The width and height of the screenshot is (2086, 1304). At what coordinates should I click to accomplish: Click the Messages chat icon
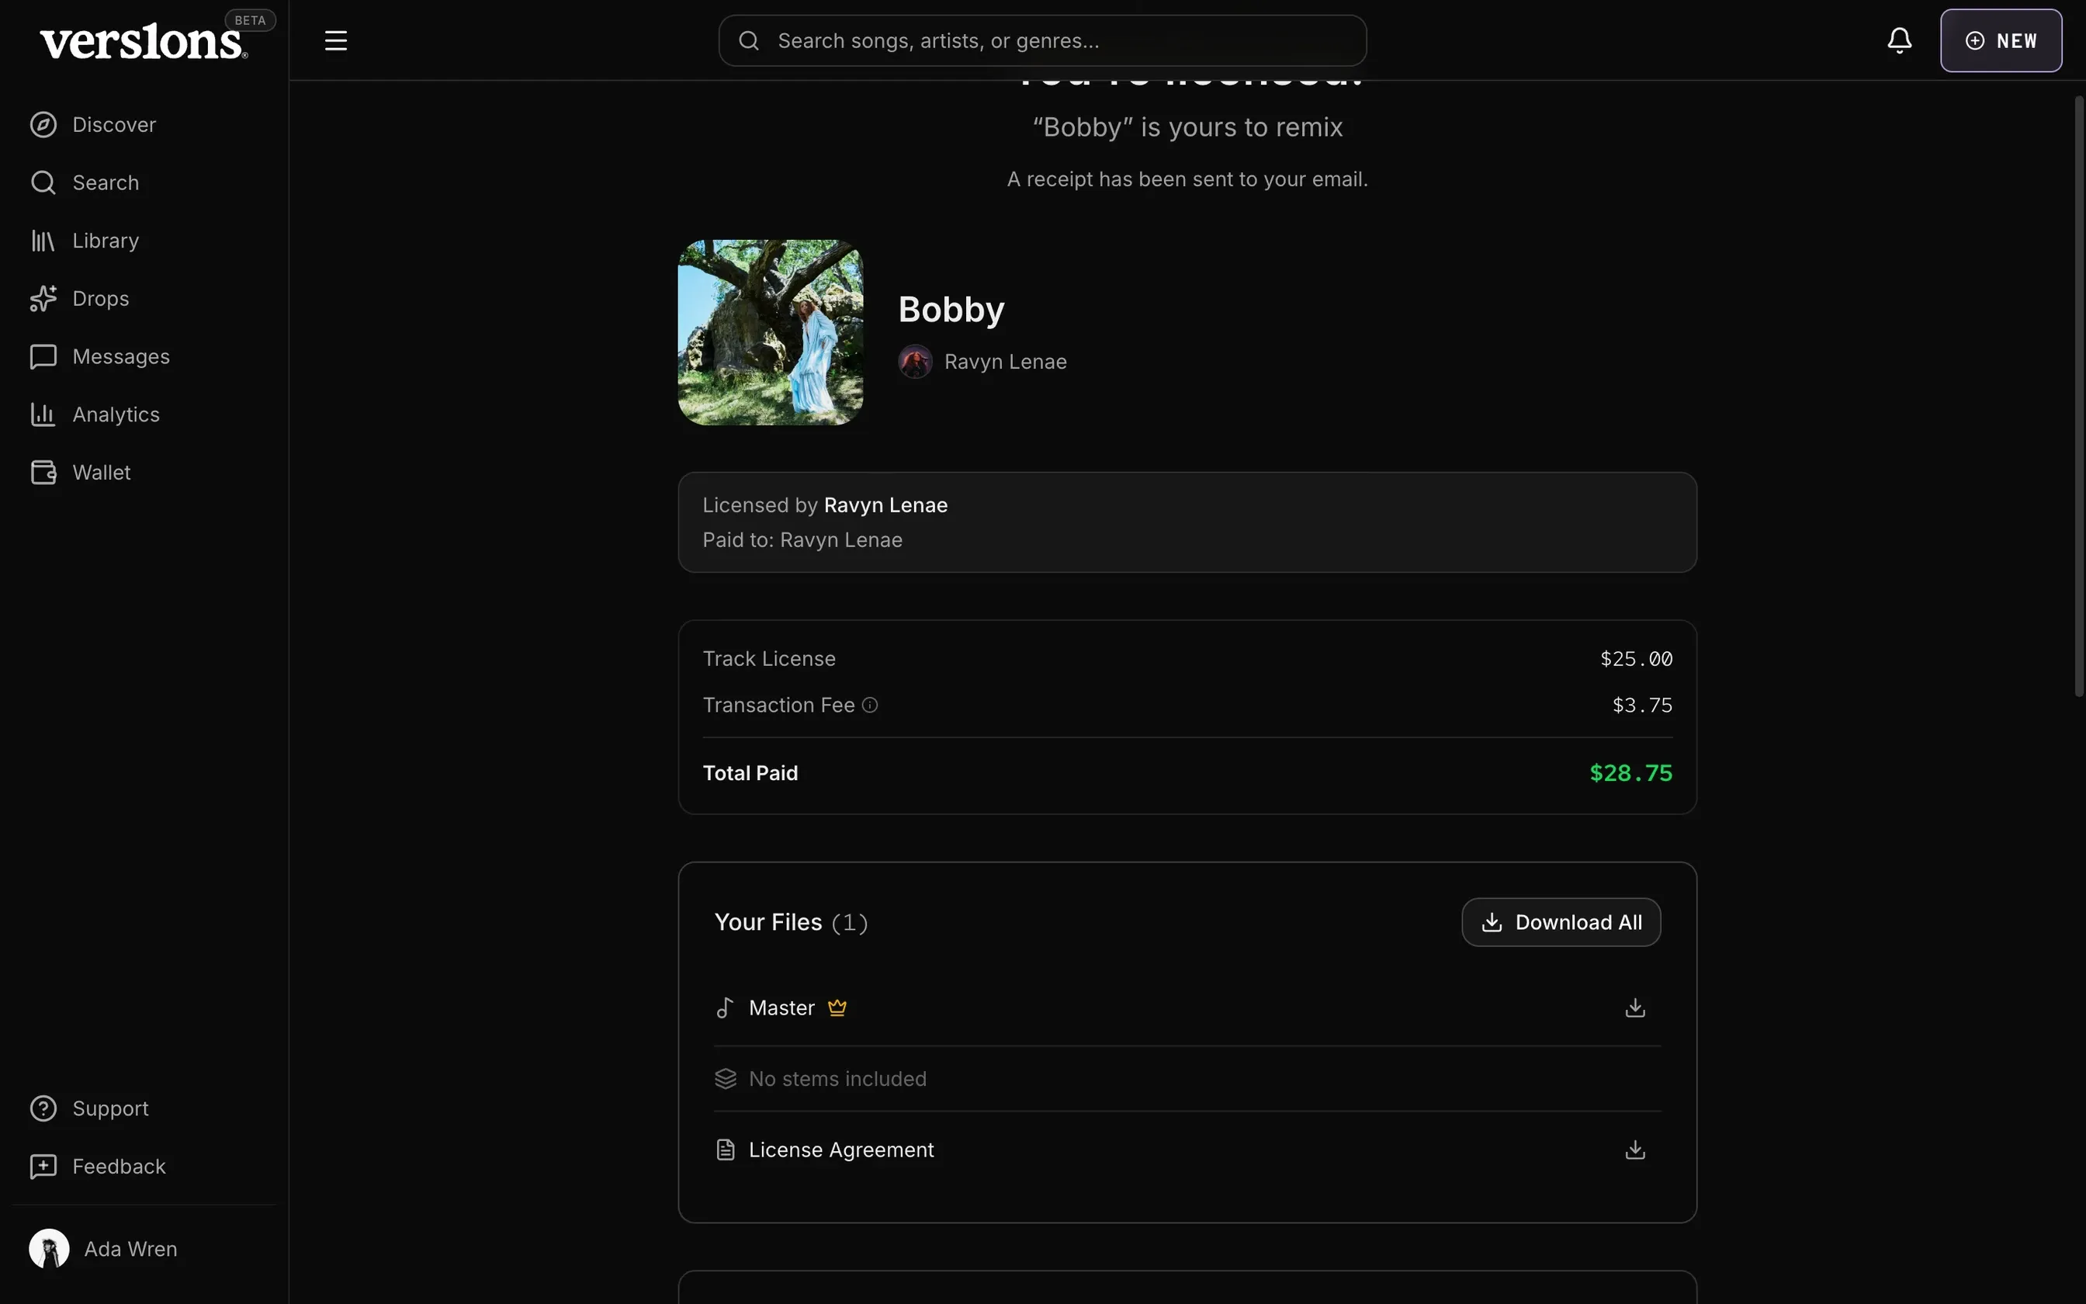tap(43, 356)
